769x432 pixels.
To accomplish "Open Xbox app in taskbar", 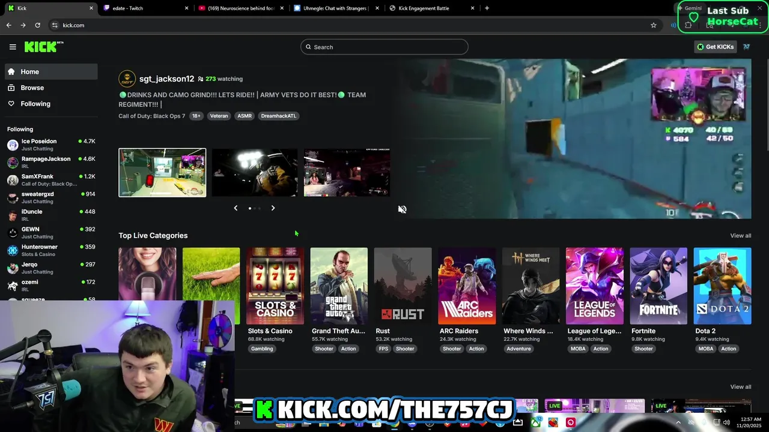I will point(535,422).
